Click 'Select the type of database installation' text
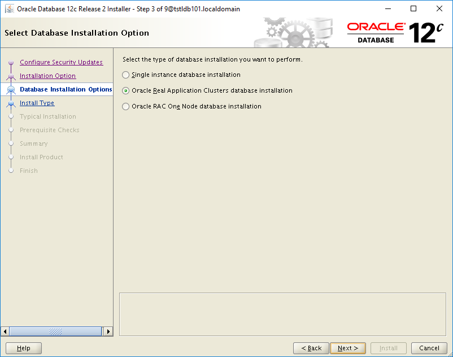The width and height of the screenshot is (453, 357). 212,59
